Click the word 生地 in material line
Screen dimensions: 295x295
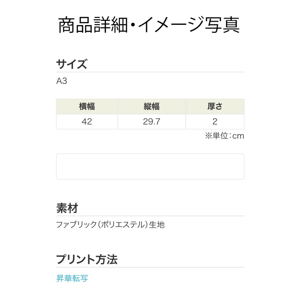[x=157, y=225]
